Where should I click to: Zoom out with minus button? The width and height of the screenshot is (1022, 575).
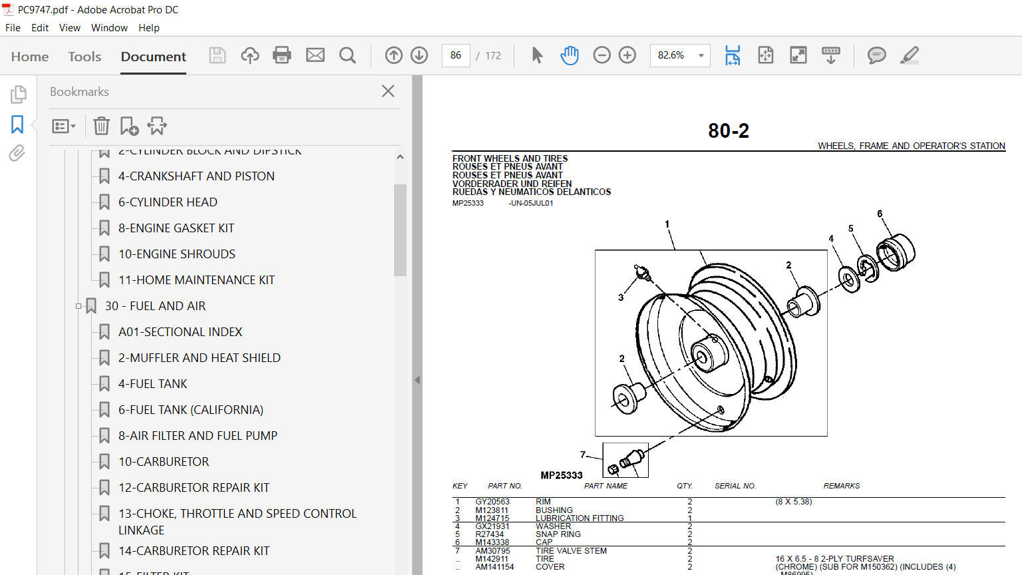[x=601, y=55]
